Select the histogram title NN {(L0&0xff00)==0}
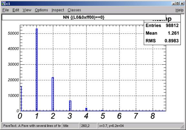Screen dimensions: 186x130 click(x=84, y=17)
